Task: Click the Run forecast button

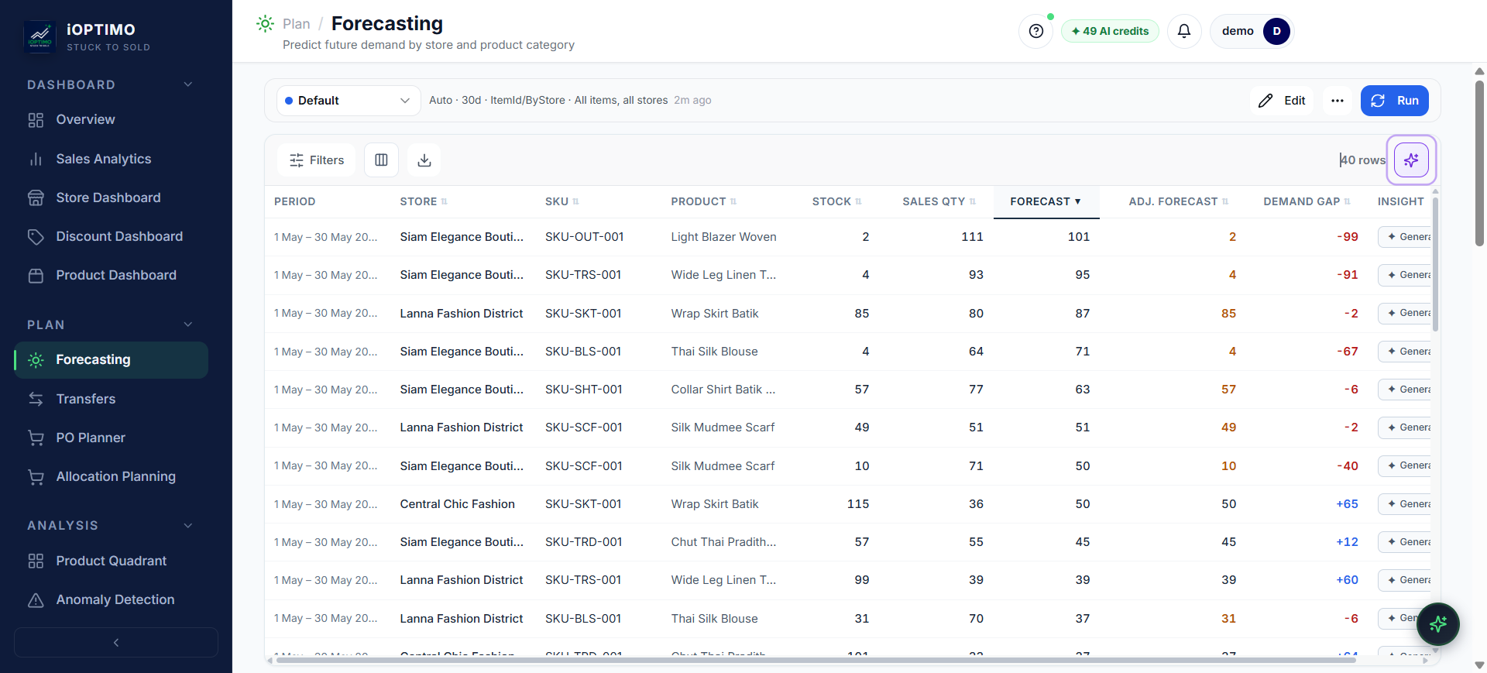Action: (x=1394, y=101)
